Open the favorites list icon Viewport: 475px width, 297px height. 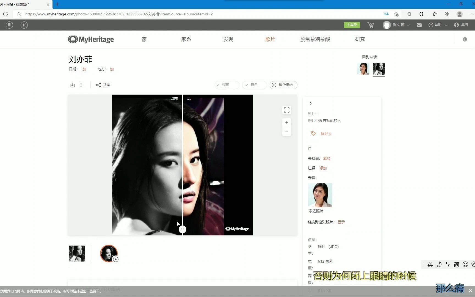[435, 14]
